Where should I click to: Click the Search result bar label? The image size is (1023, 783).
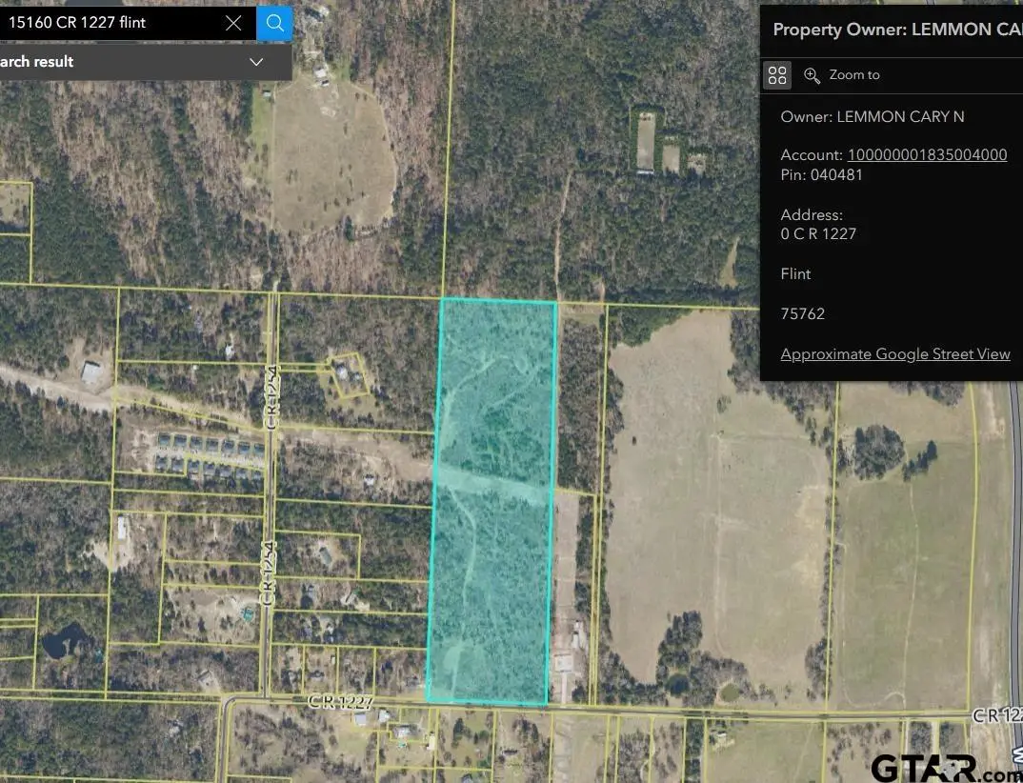[38, 61]
